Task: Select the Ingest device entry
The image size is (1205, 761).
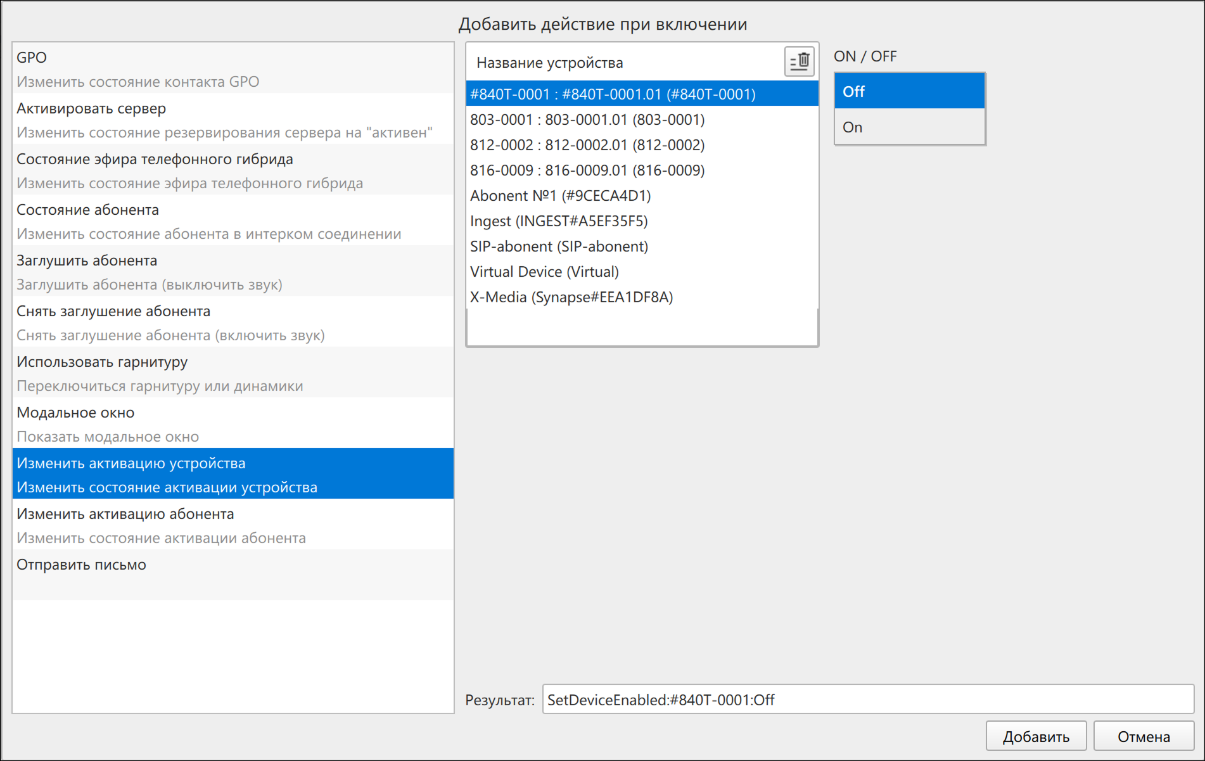Action: (x=642, y=221)
